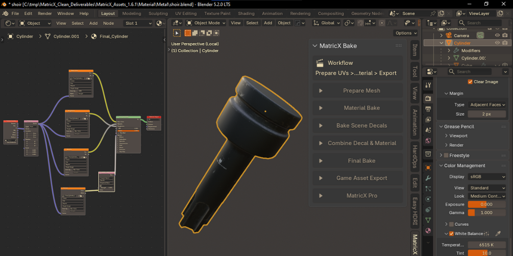Open the World properties tab icon
This screenshot has width=513, height=256.
point(428,140)
